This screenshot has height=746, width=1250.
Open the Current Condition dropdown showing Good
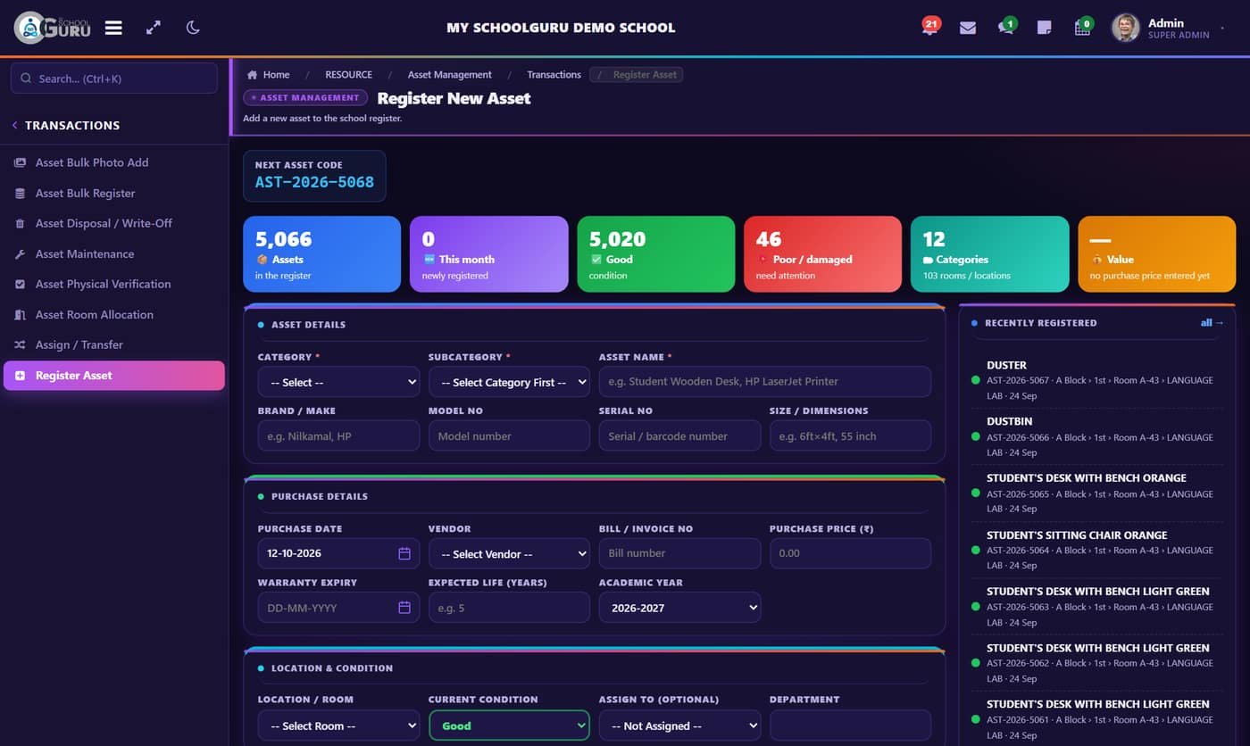pos(509,725)
